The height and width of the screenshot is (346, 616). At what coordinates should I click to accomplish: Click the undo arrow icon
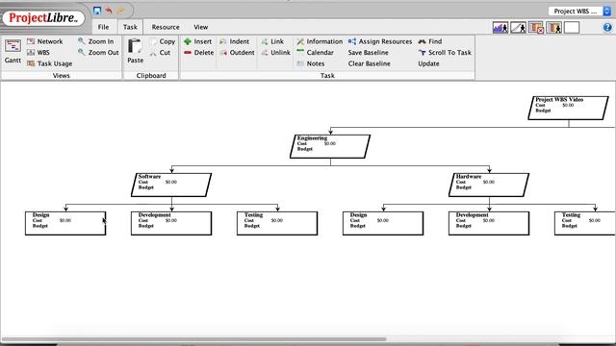pos(109,11)
